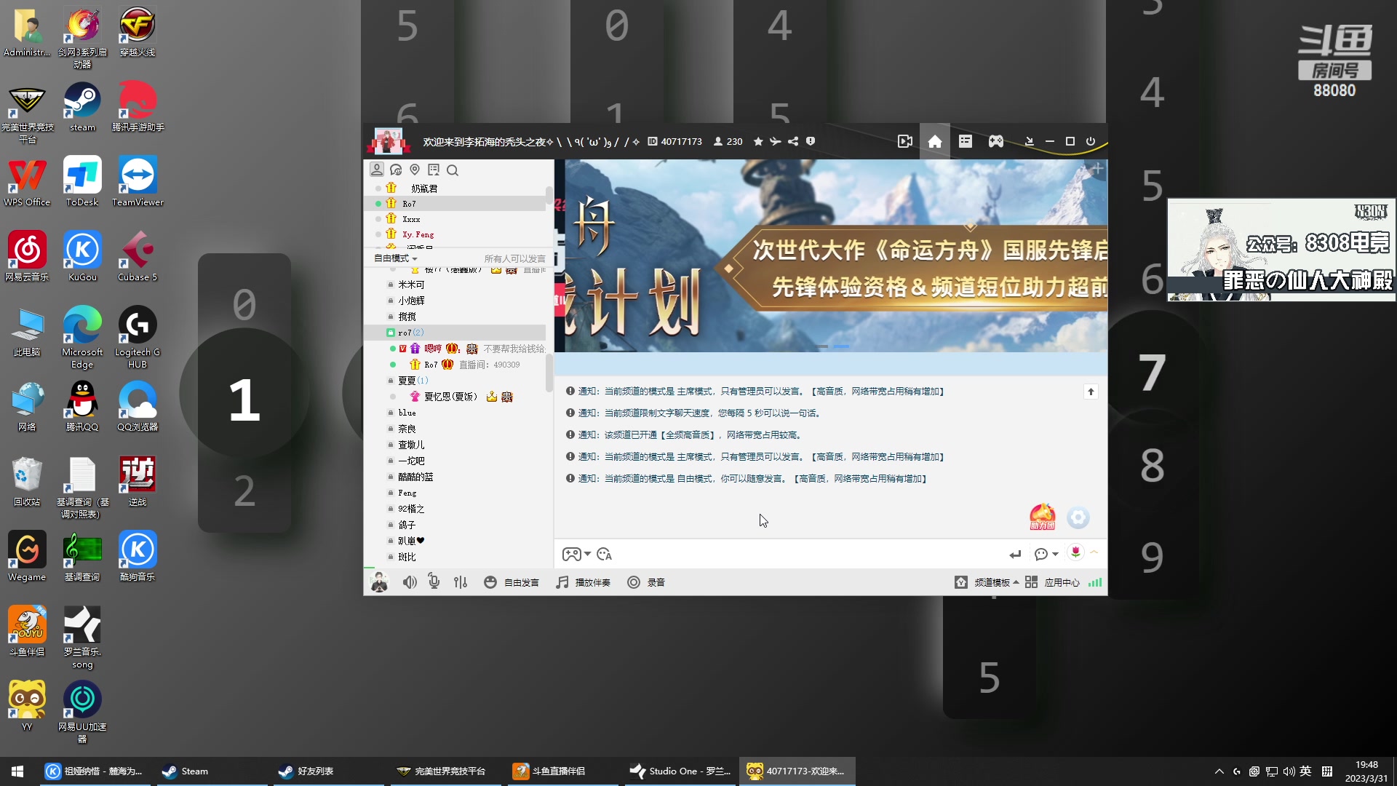Send a flower with the tulip button
Image resolution: width=1397 pixels, height=786 pixels.
pos(1075,552)
